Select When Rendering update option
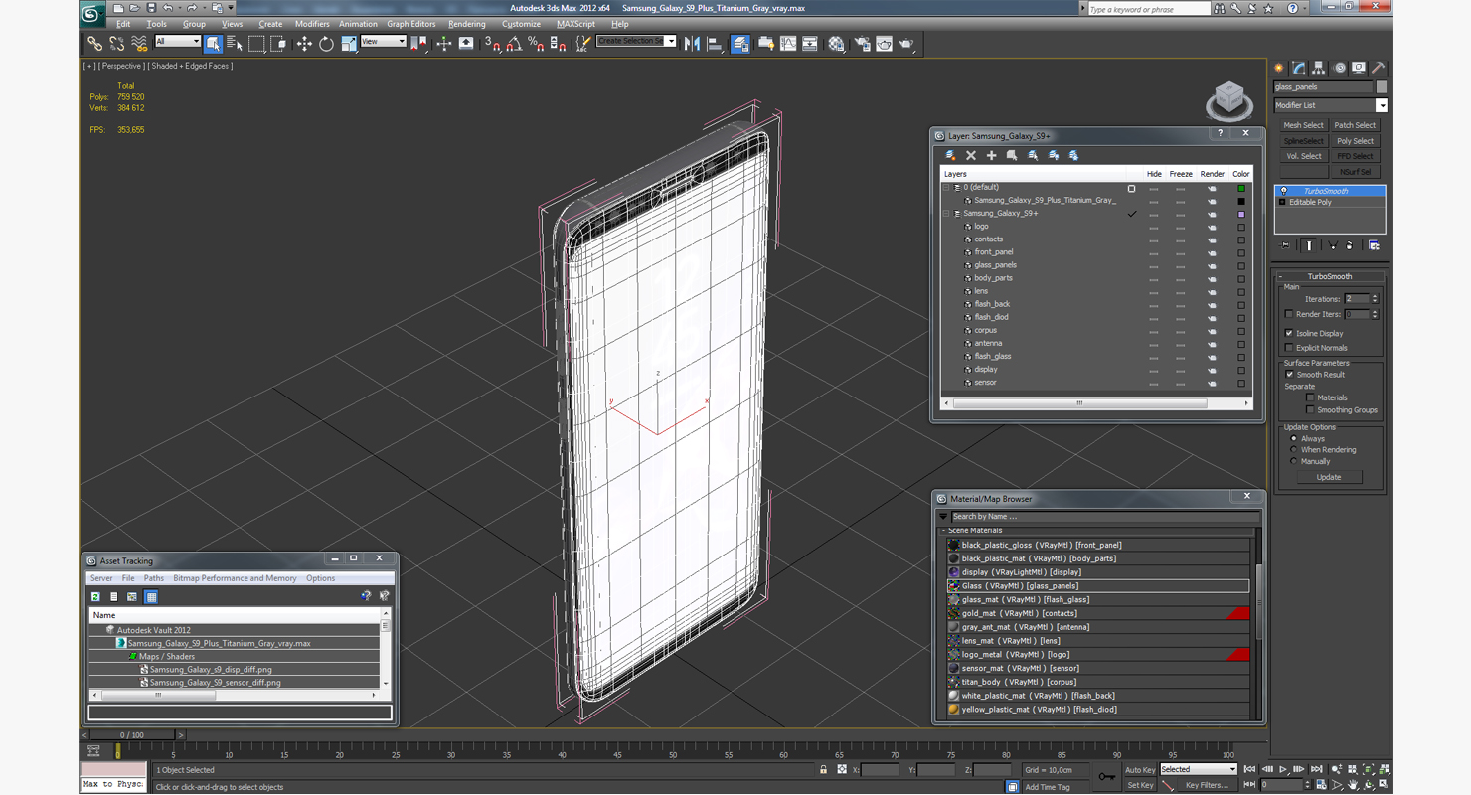 1293,450
